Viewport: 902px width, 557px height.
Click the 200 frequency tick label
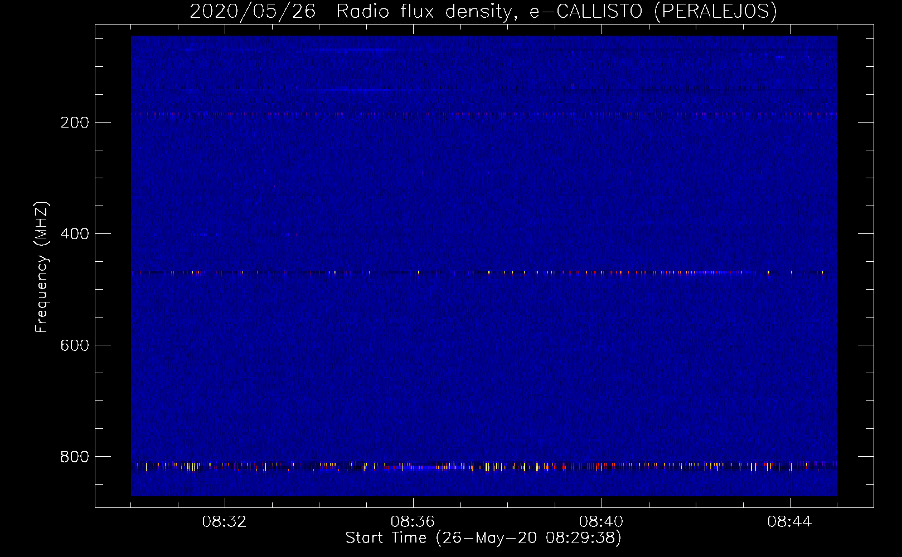[x=75, y=123]
